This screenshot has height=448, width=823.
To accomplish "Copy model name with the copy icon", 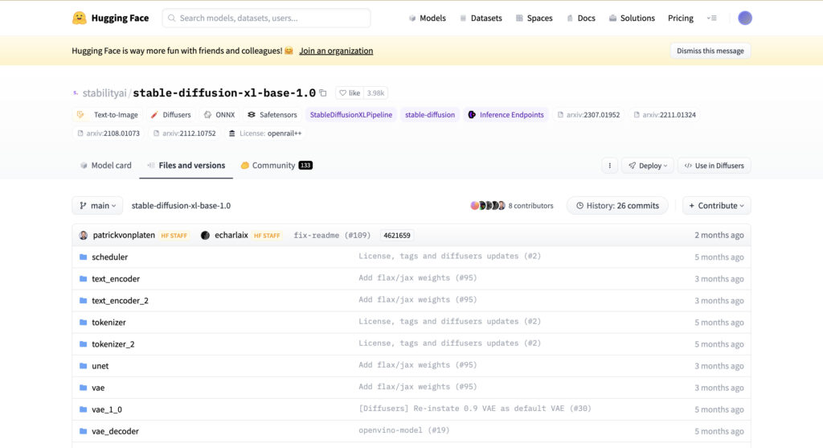I will (323, 93).
